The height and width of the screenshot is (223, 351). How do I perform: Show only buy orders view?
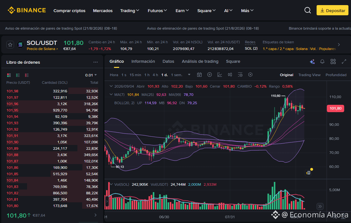(18, 75)
